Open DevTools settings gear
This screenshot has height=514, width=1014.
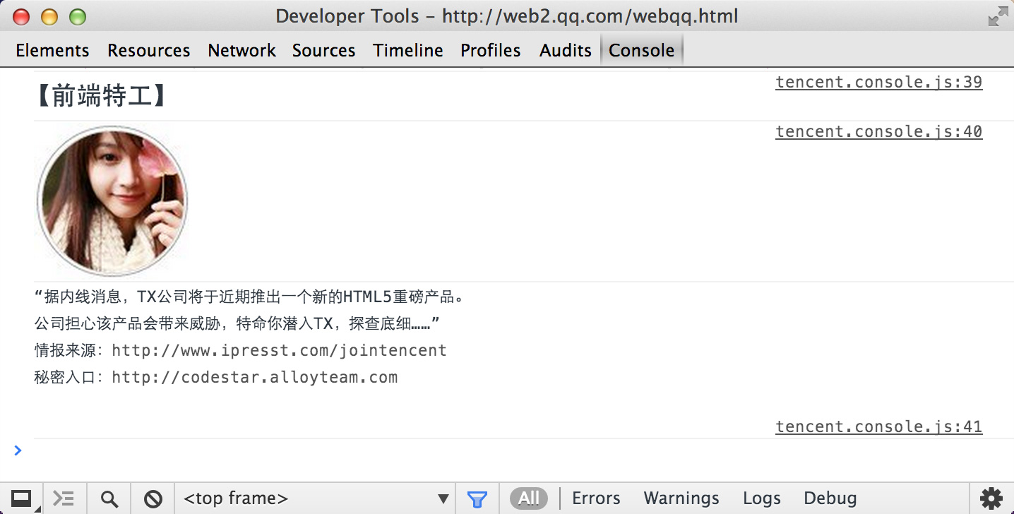(x=991, y=498)
